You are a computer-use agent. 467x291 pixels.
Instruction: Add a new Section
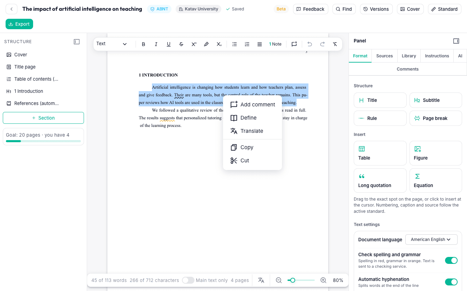[x=43, y=118]
